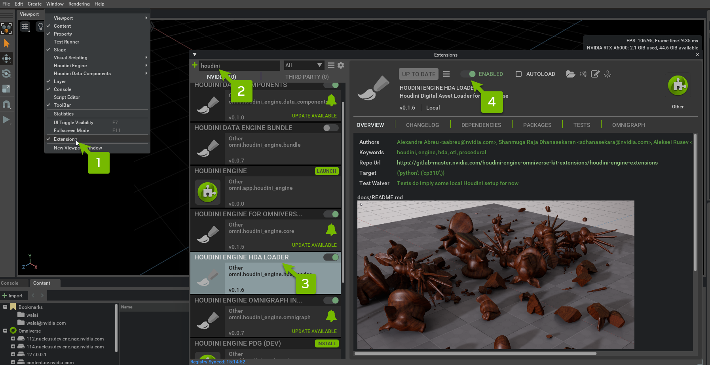
Task: Expand Houdini Data Components submenu
Action: [x=97, y=74]
